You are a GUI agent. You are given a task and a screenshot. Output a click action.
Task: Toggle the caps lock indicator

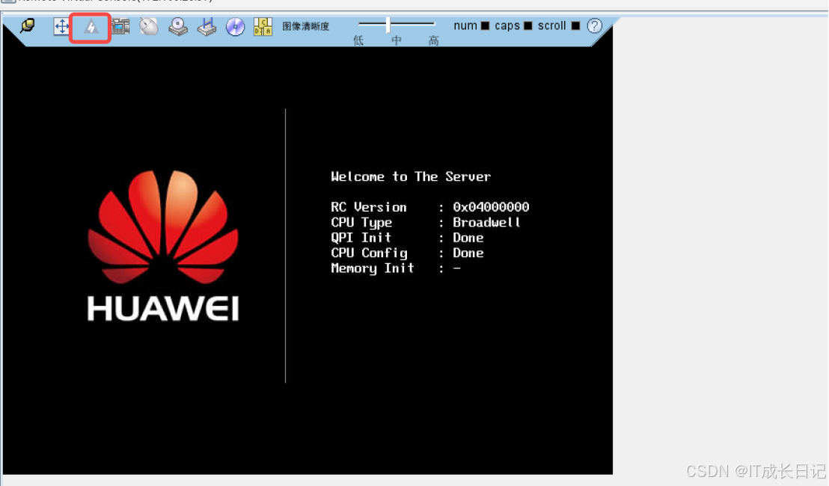[x=527, y=25]
